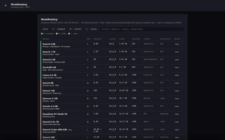The width and height of the screenshot is (225, 140).
Task: Click the Routing · Klassifikation · PII-Vorpass description
Action: click(x=56, y=47)
